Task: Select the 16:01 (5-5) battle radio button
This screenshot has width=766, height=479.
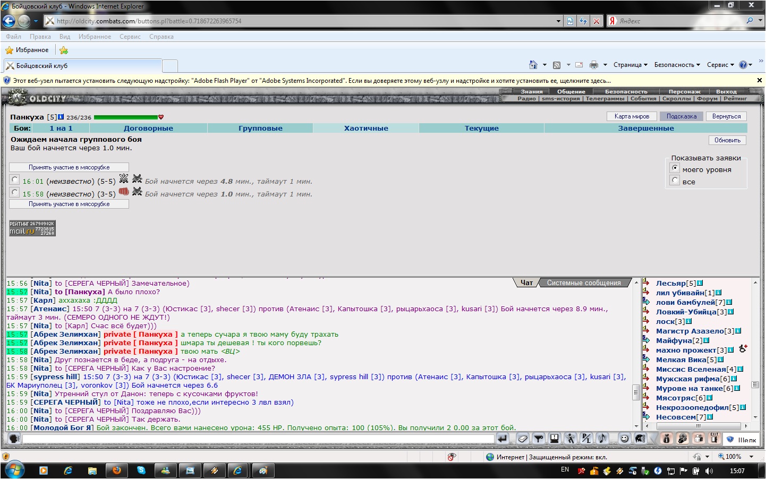Action: tap(15, 180)
